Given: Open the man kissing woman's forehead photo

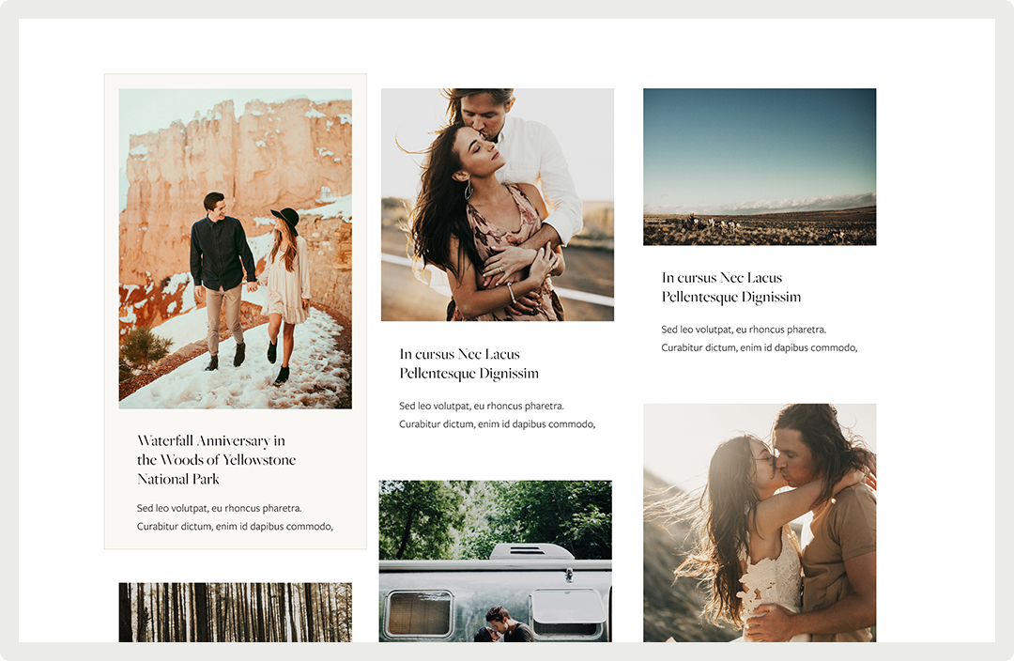Looking at the screenshot, I should click(x=498, y=205).
